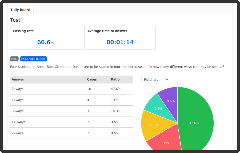Select the 24ways answer row
Viewport: 240px width, 153px height.
[71, 89]
